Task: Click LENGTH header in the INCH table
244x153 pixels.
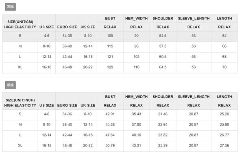Action: coord(224,97)
